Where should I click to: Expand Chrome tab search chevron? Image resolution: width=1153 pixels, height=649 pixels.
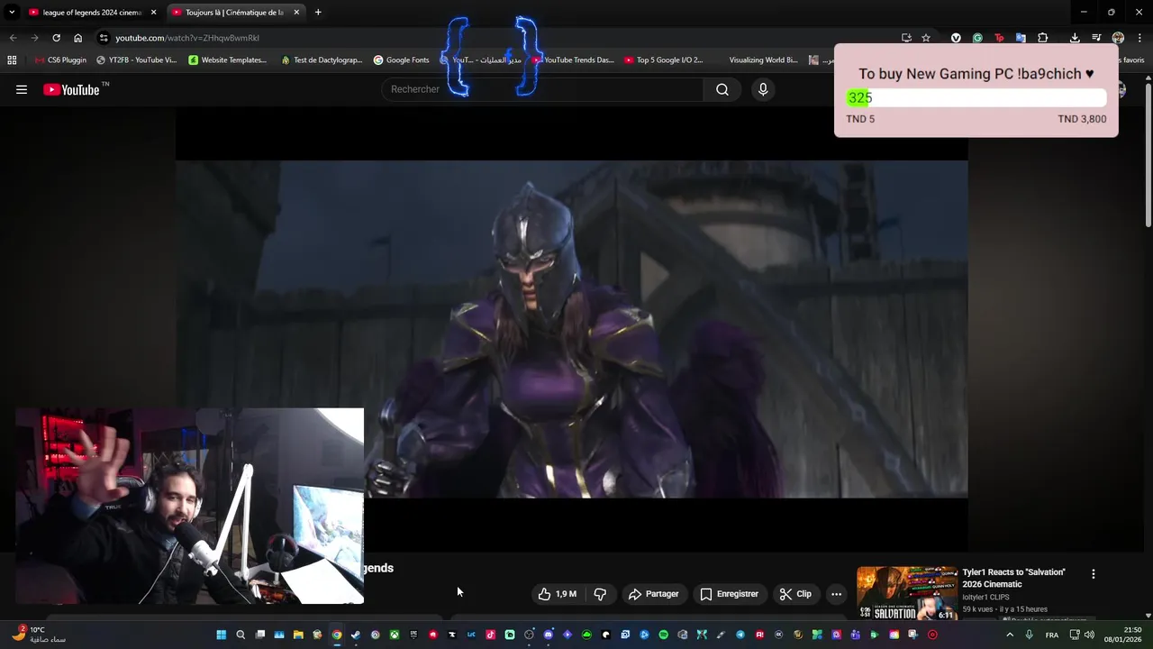tap(12, 13)
